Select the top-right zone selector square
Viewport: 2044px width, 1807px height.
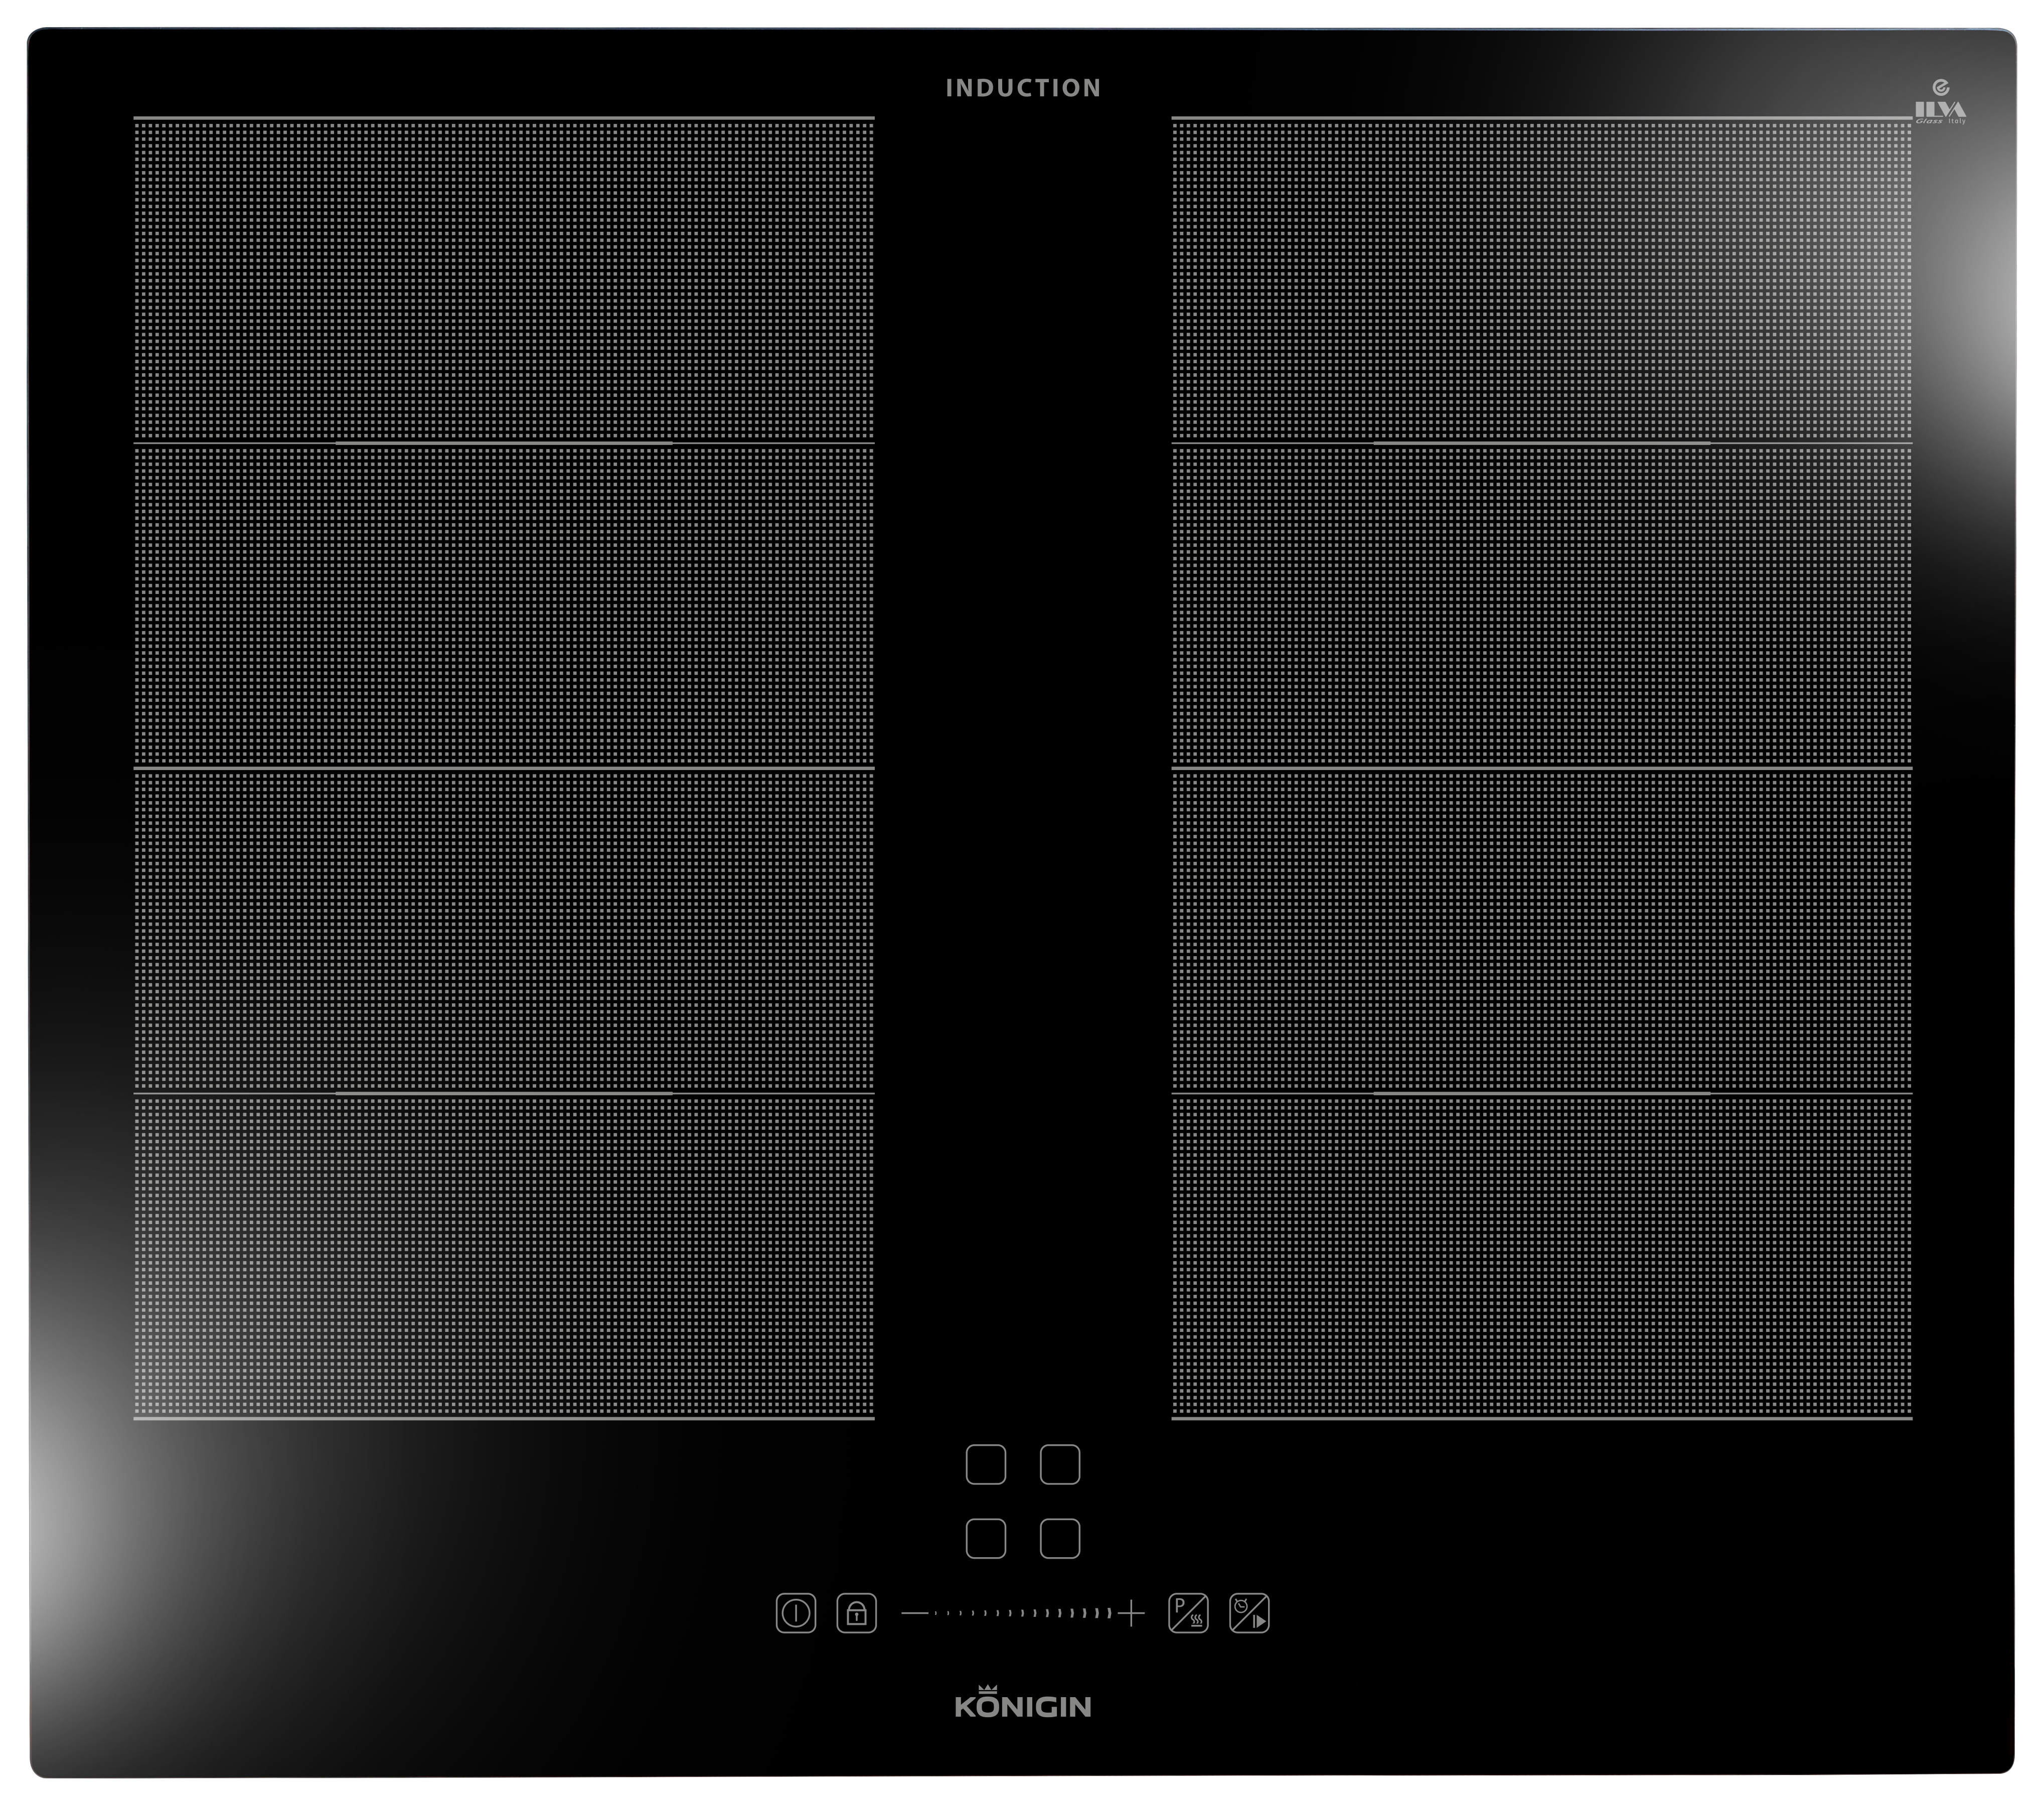(x=1060, y=1465)
